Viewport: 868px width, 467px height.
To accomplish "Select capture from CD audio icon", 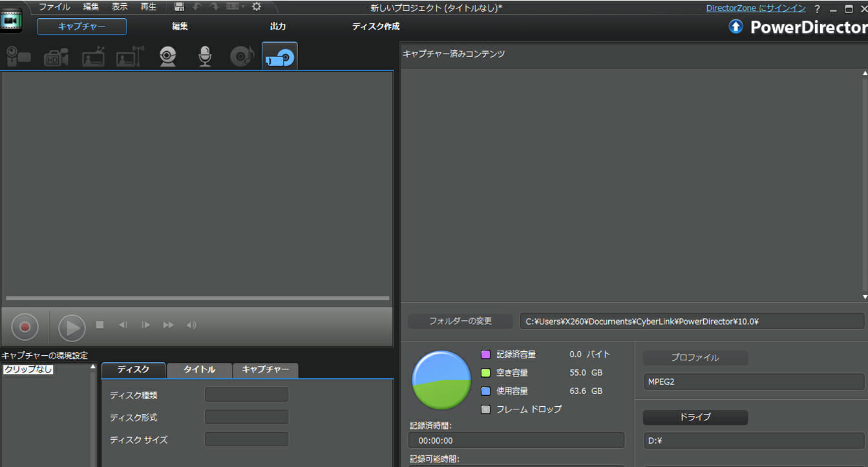I will click(242, 57).
